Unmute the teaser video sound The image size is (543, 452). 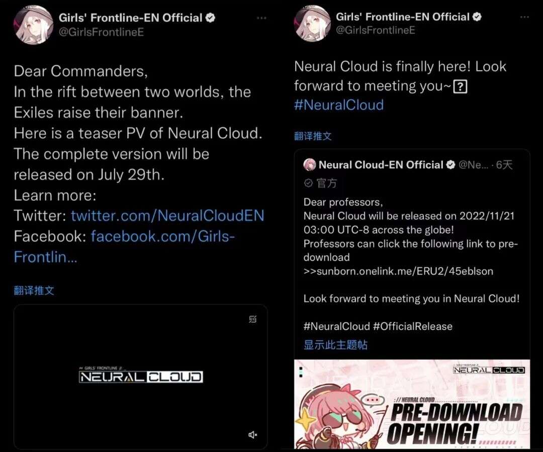(x=253, y=435)
